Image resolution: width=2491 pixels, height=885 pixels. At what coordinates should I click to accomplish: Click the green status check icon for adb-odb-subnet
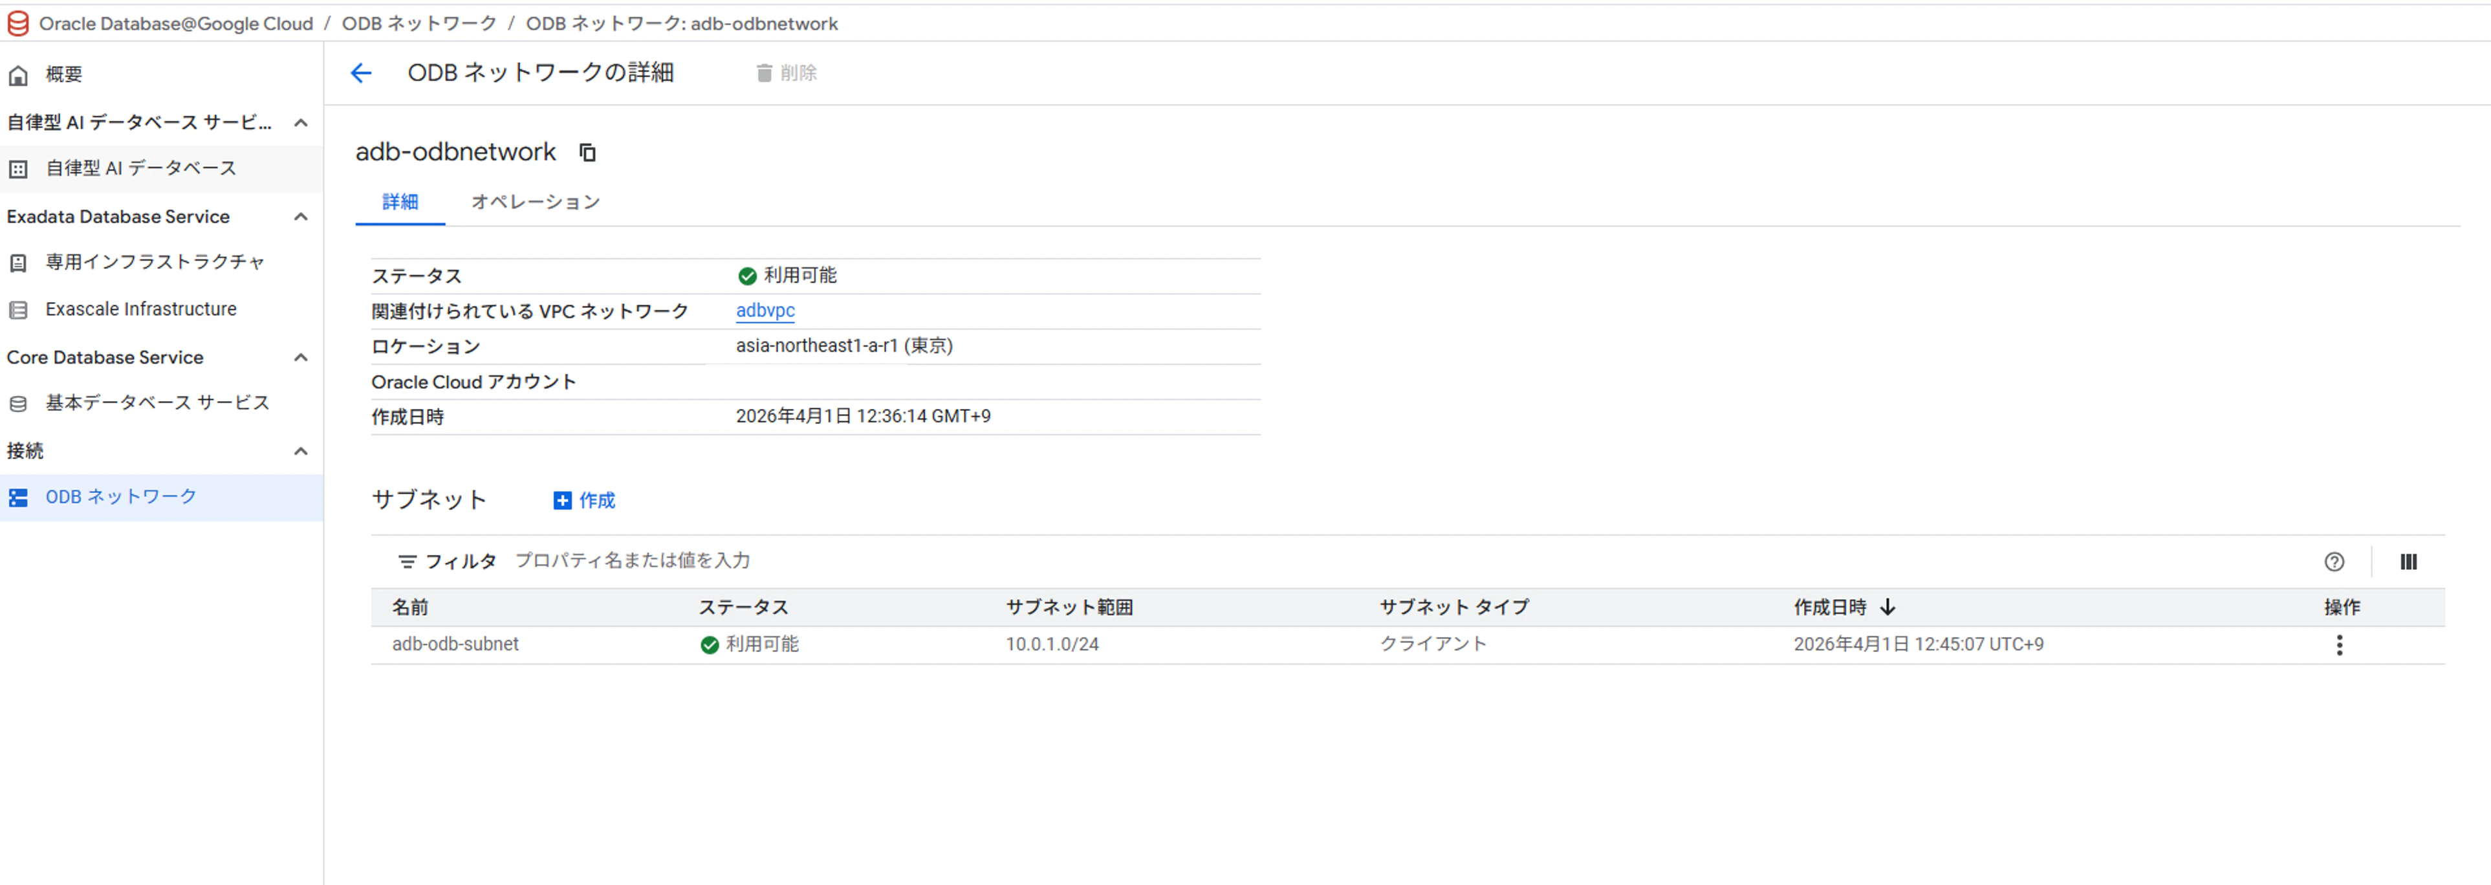(x=710, y=645)
